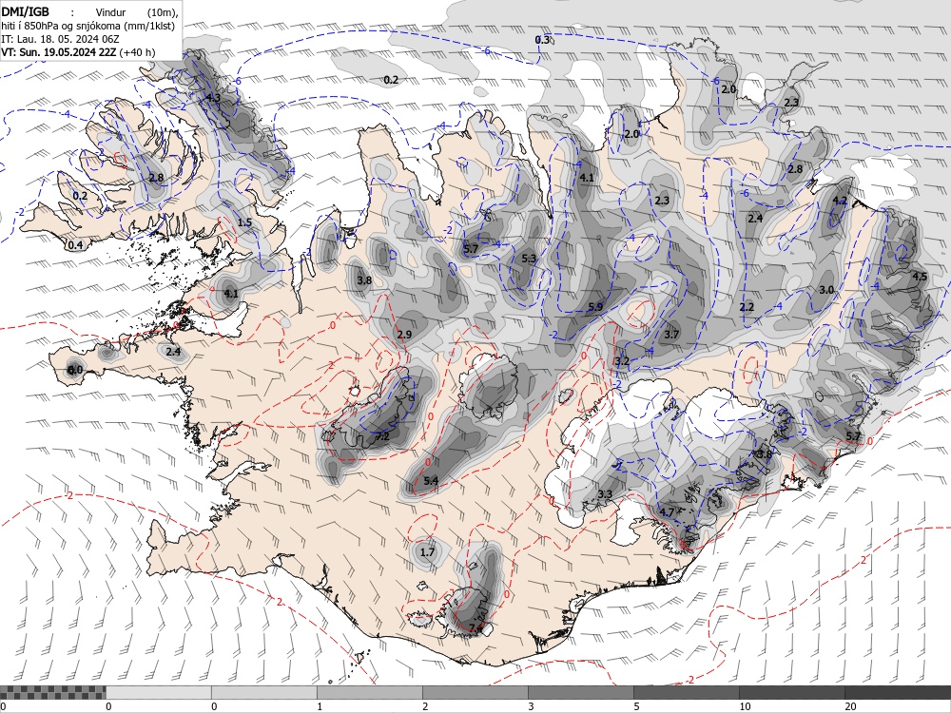Screen dimensions: 951x713
Task: Click legend swatch between 2 and 3
Action: pyautogui.click(x=475, y=692)
